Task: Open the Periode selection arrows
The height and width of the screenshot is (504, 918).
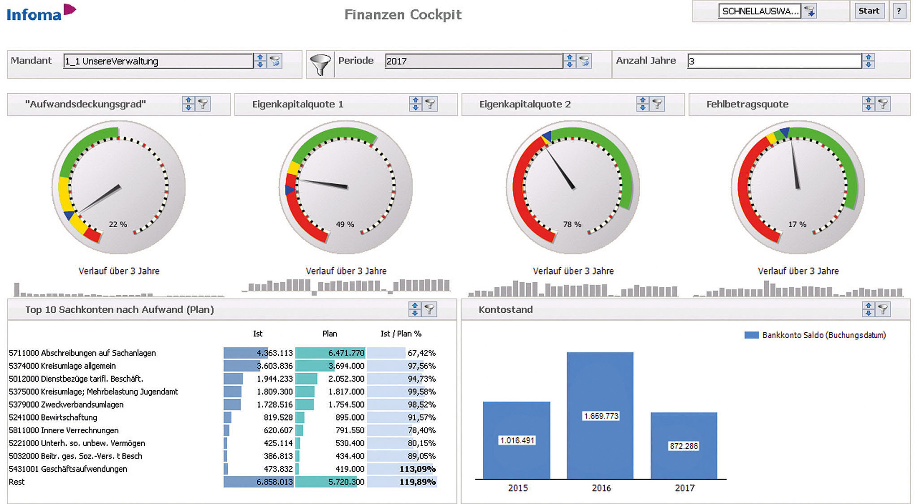Action: [x=570, y=61]
